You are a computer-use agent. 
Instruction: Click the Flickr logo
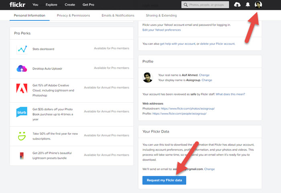tap(17, 5)
